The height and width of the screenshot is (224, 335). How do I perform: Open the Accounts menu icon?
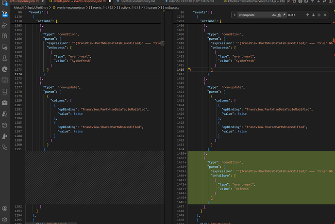pyautogui.click(x=5, y=208)
